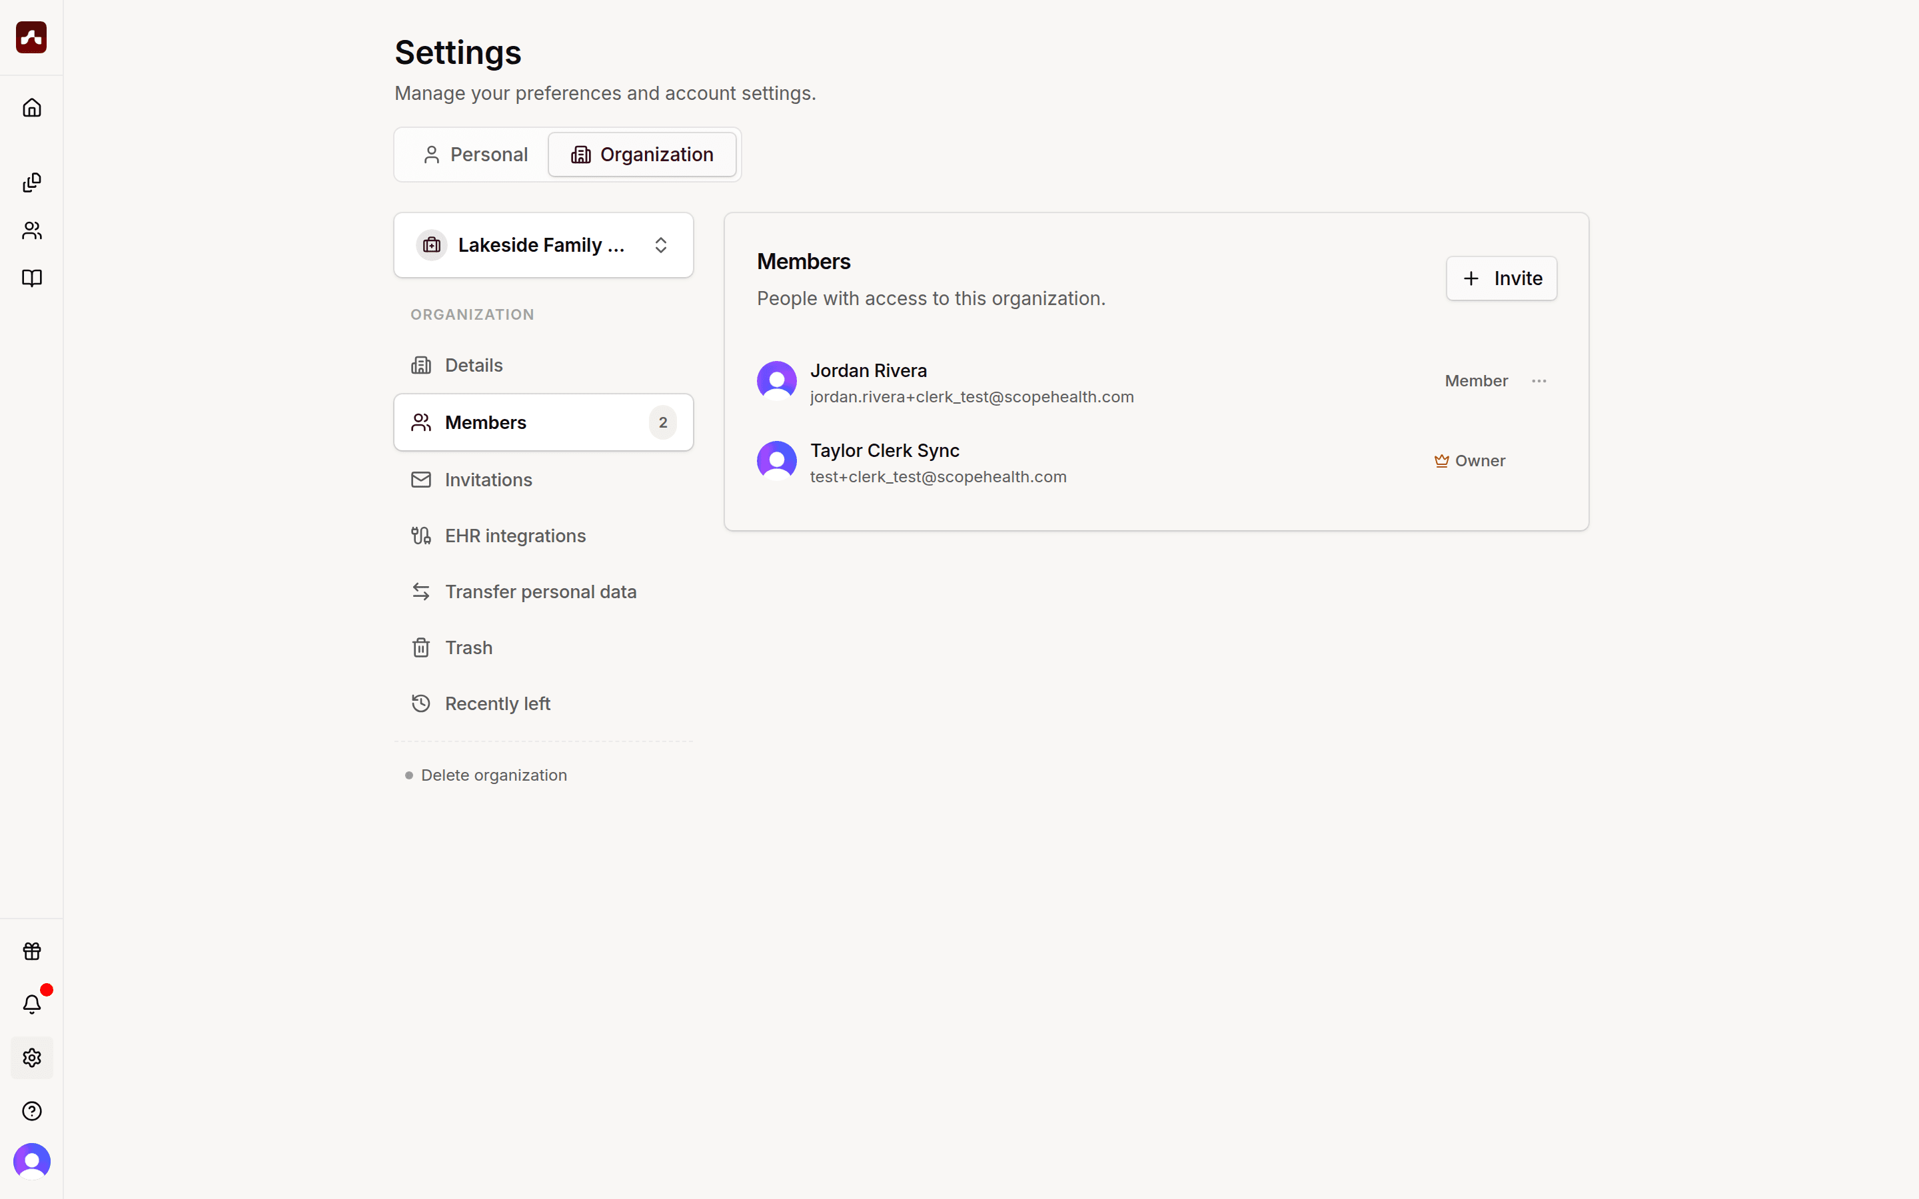Viewport: 1919px width, 1199px height.
Task: Select the Organization tab
Action: (642, 155)
